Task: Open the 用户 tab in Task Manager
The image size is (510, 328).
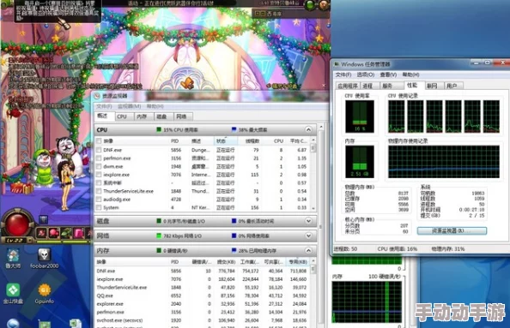Action: click(452, 86)
